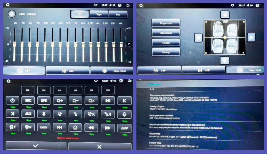This screenshot has width=267, height=154.
Task: Confirm key mapping with the checkmark button
Action: click(x=36, y=146)
